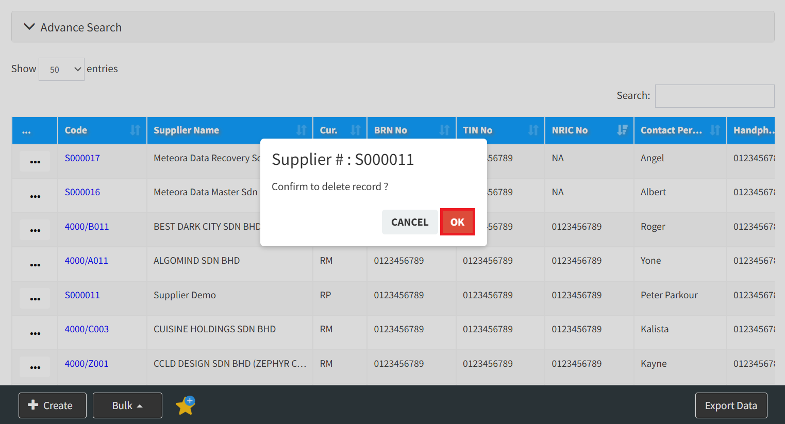785x424 pixels.
Task: Open row actions menu for 4000/A011
Action: pos(35,264)
